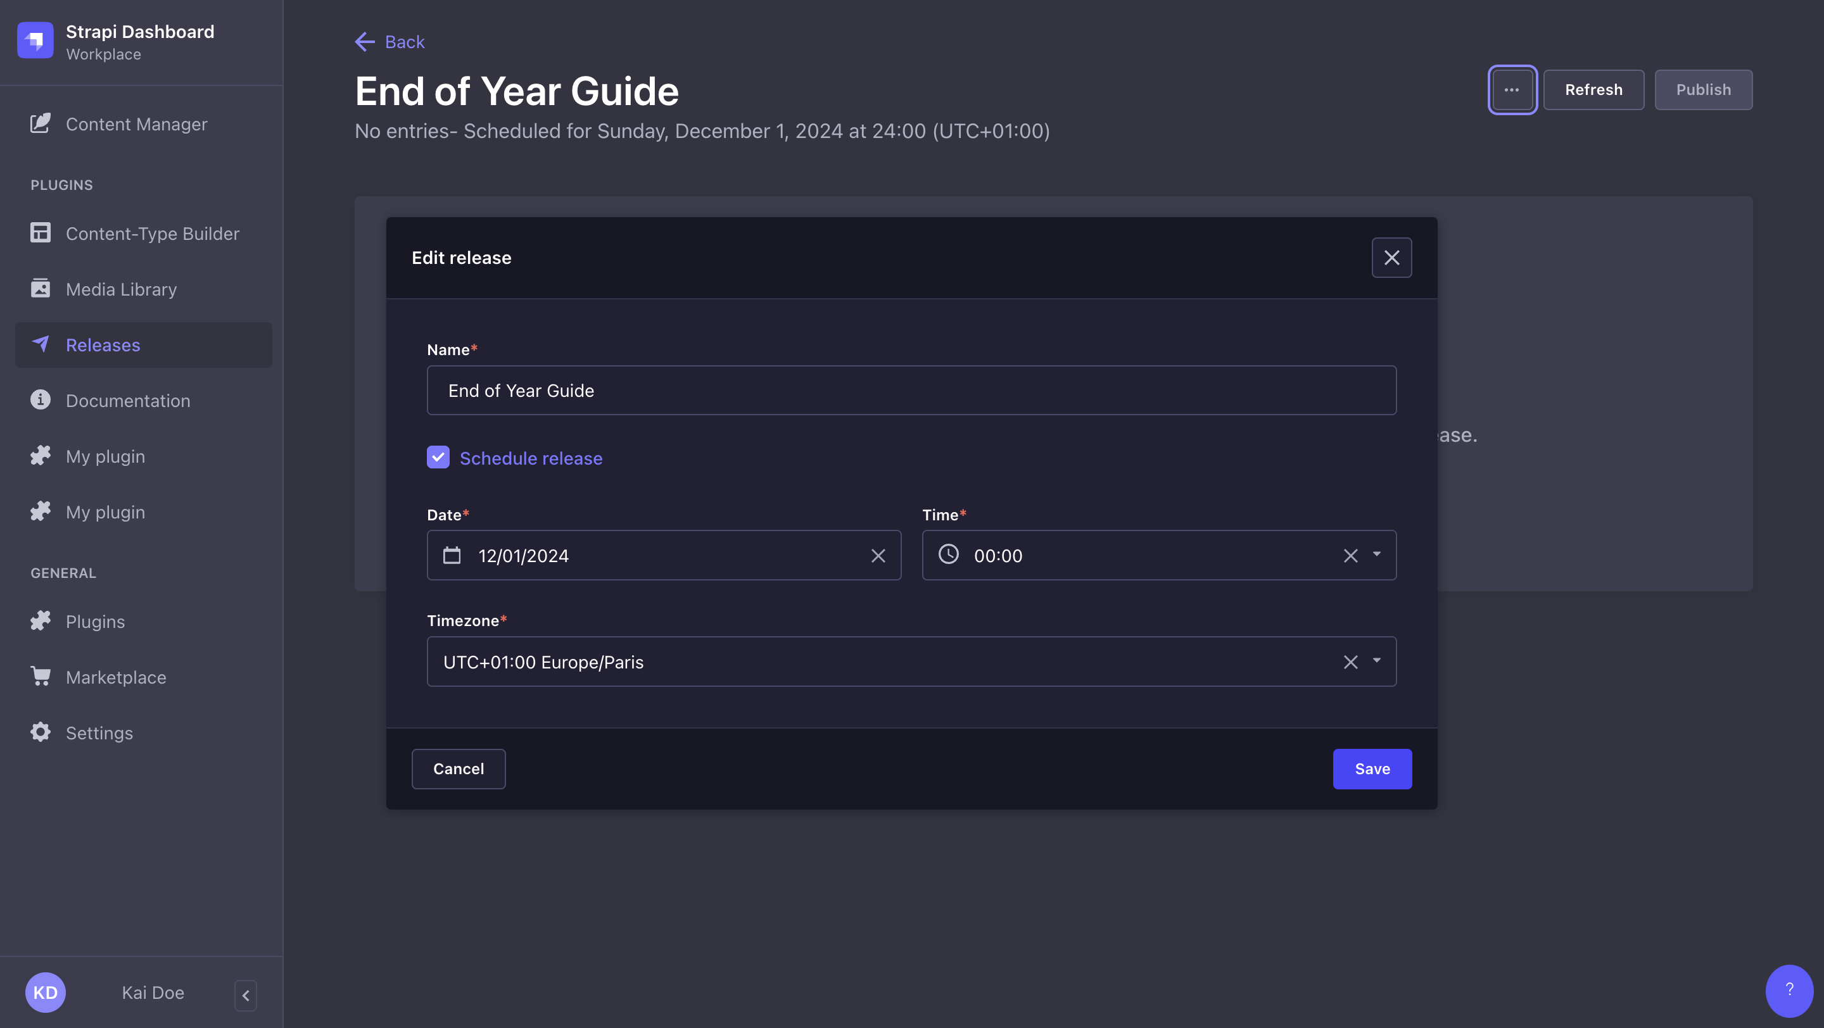Uncheck the Schedule release checkbox
The image size is (1824, 1028).
tap(438, 457)
